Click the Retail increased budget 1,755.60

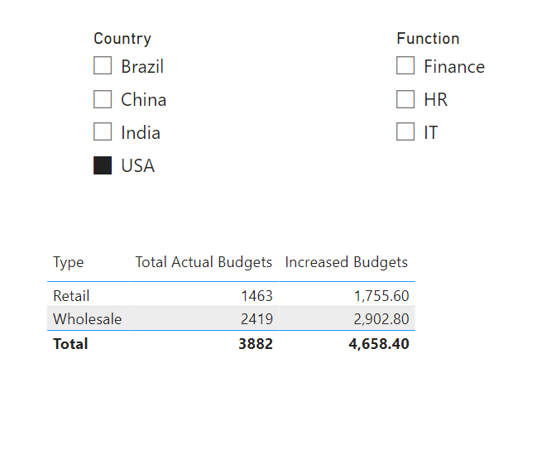pyautogui.click(x=381, y=296)
